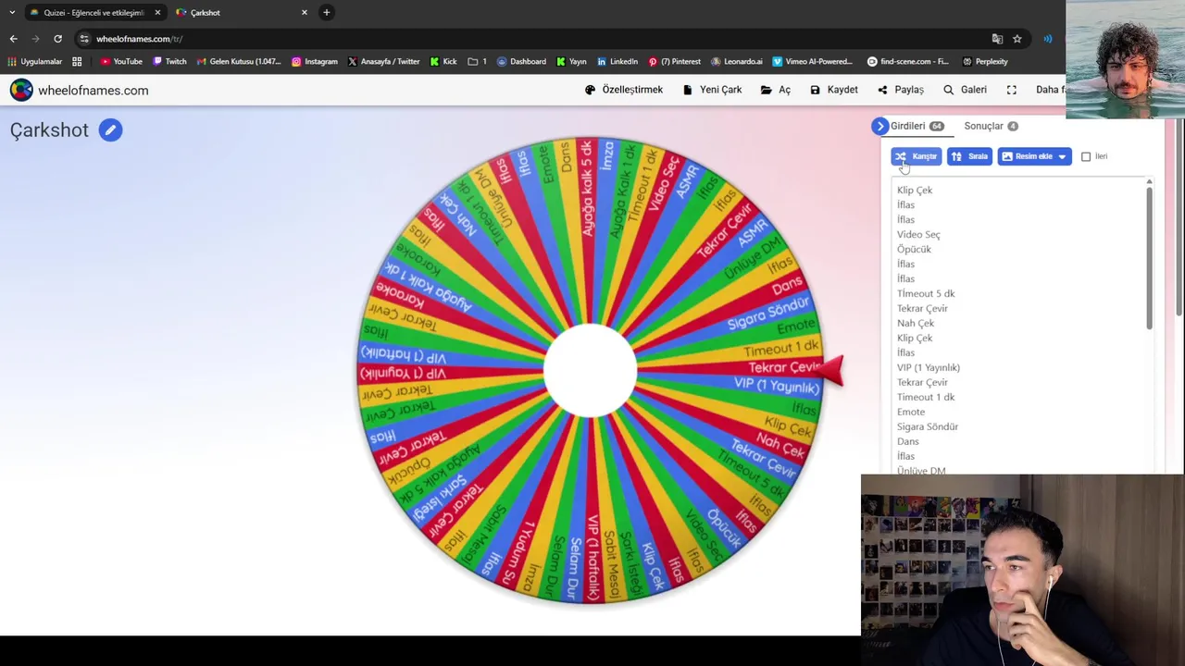
Task: Click the entries count badge 64
Action: coord(937,127)
